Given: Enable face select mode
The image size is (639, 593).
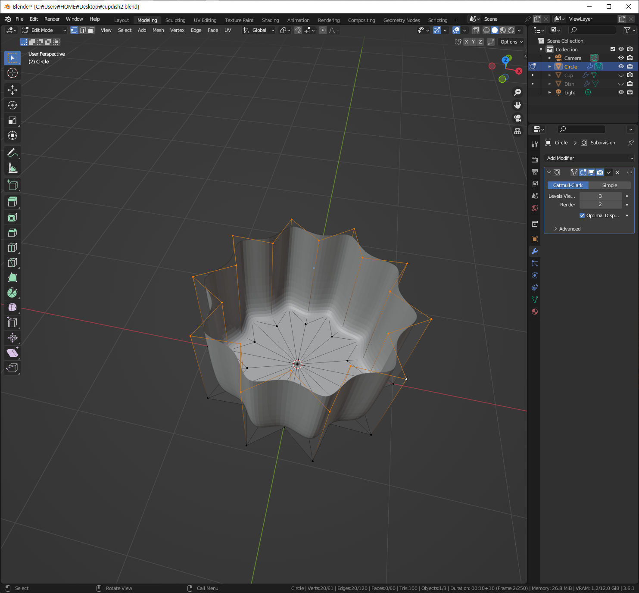Looking at the screenshot, I should click(91, 30).
